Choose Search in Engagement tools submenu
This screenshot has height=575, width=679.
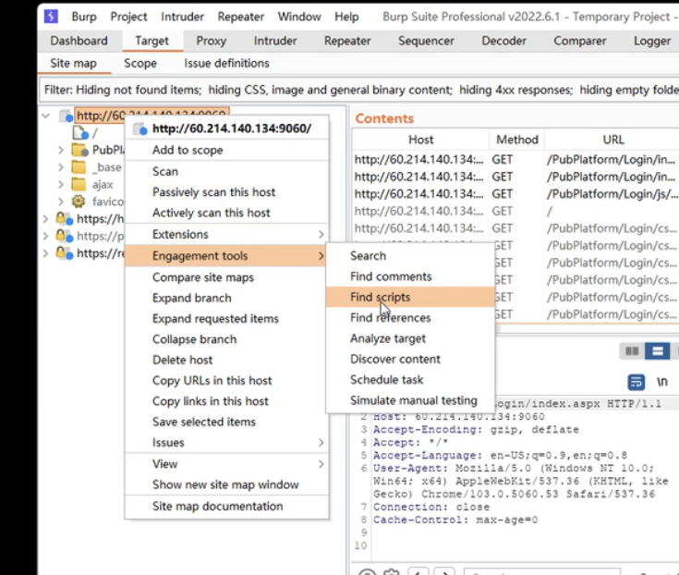click(x=410, y=256)
